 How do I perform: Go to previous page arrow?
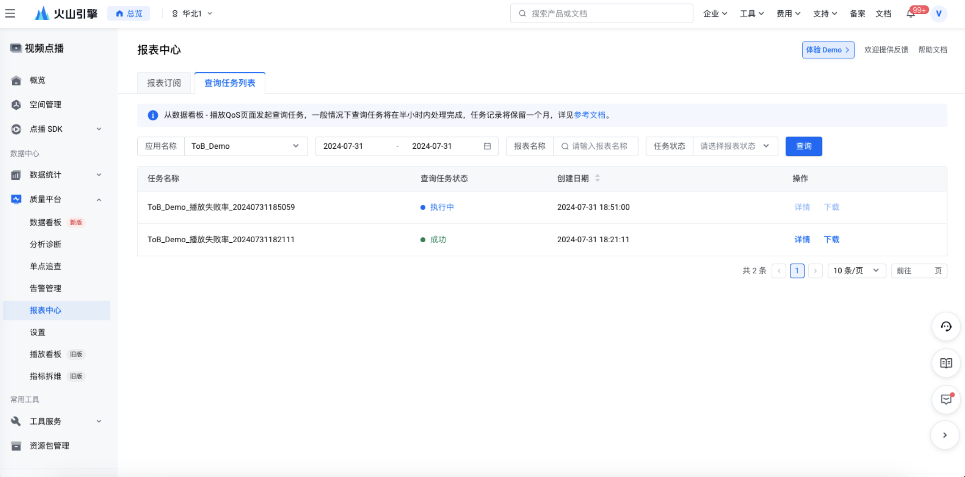click(x=779, y=271)
